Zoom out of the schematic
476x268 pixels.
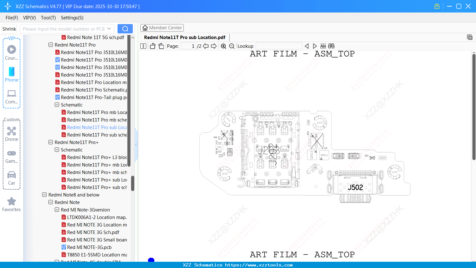click(x=232, y=46)
